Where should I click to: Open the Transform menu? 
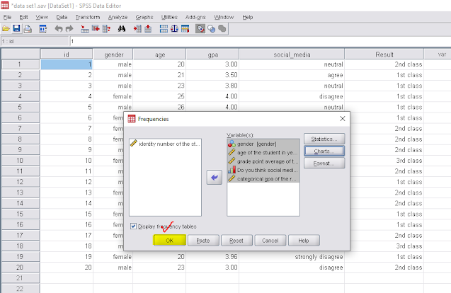(x=88, y=17)
